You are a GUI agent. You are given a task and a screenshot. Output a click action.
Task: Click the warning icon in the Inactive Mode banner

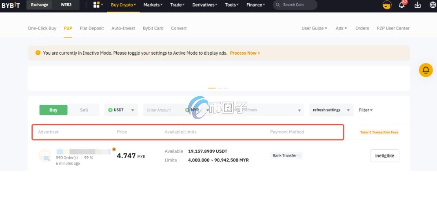coord(38,53)
